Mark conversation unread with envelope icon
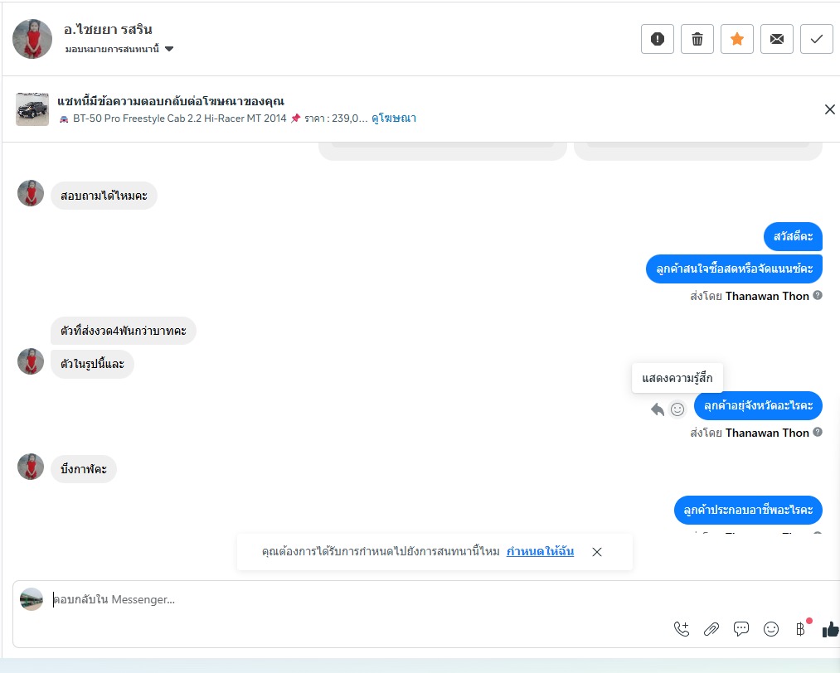The image size is (840, 673). click(x=777, y=39)
